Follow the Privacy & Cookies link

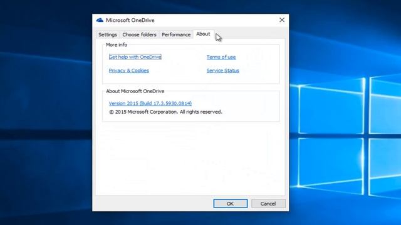[x=129, y=71]
